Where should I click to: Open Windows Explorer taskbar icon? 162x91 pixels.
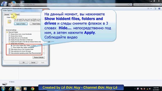[18, 89]
